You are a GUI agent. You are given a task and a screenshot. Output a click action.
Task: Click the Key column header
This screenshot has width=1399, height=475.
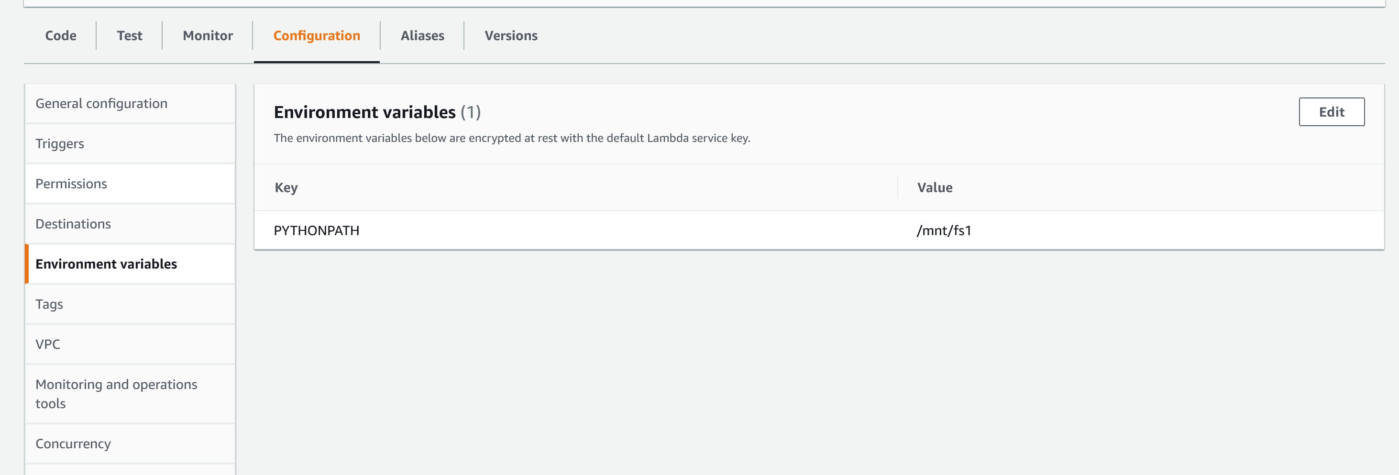pos(286,188)
